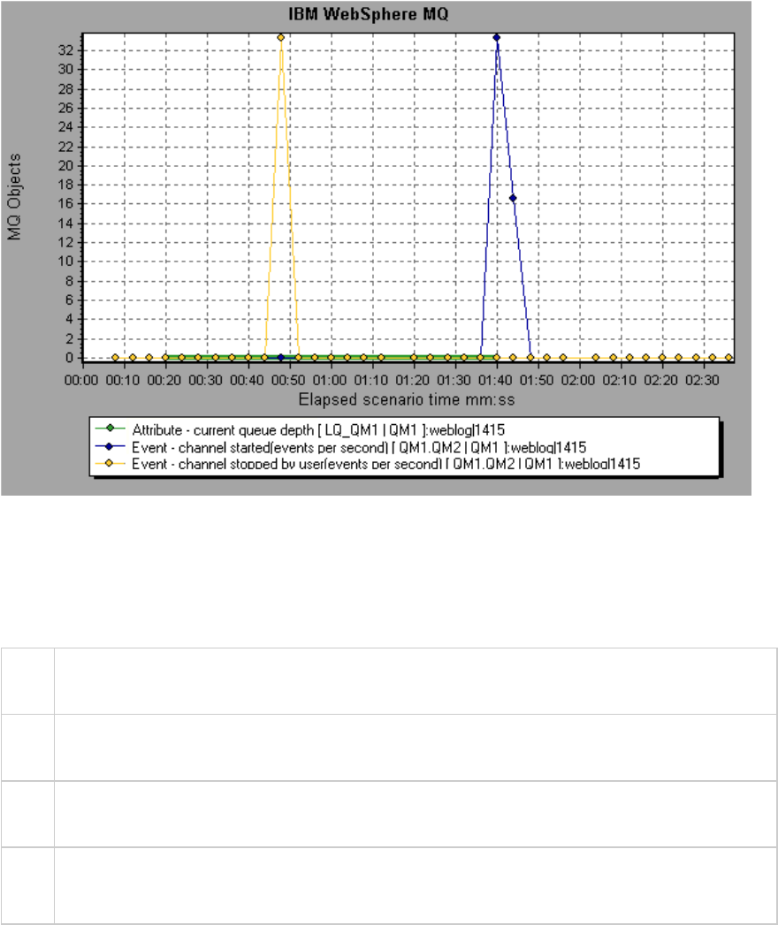
Task: Click the 01:00 x-axis tick label
Action: 330,381
